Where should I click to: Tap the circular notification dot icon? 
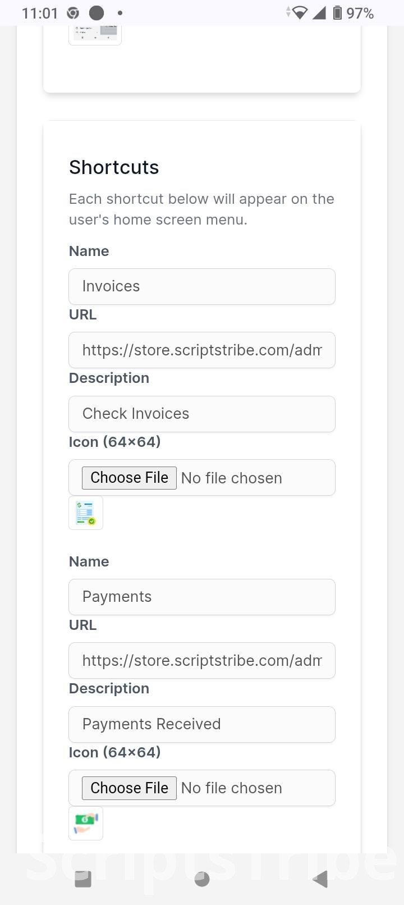[x=97, y=13]
